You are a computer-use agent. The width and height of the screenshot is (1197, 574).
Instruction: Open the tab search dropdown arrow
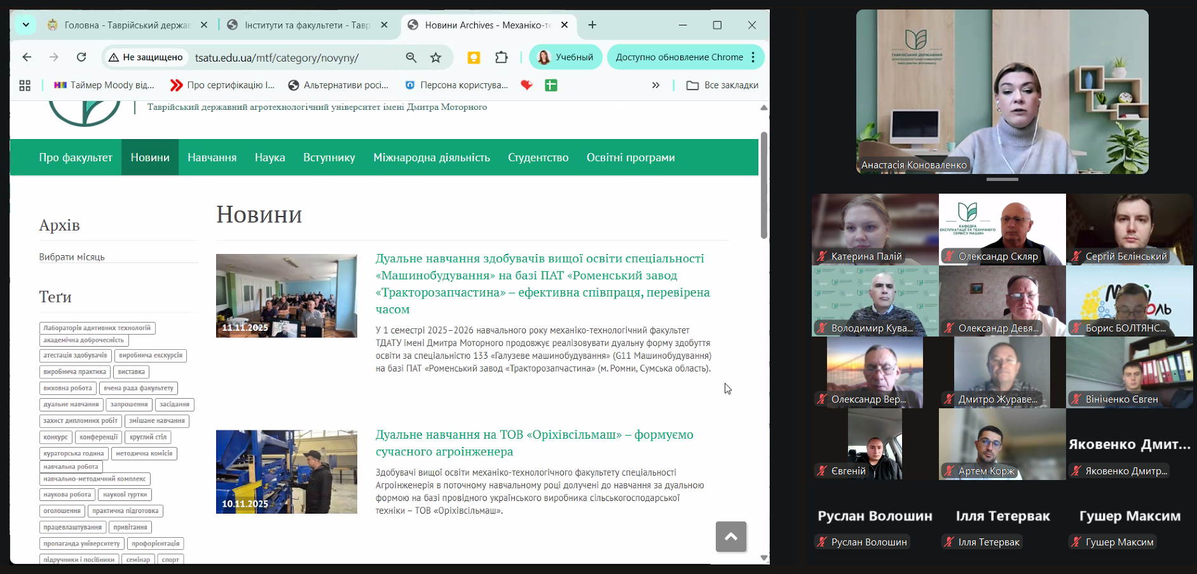25,25
